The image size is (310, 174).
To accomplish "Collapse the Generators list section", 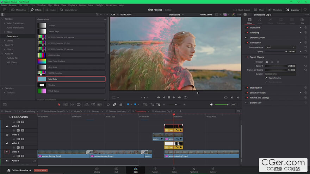I will click(x=105, y=19).
